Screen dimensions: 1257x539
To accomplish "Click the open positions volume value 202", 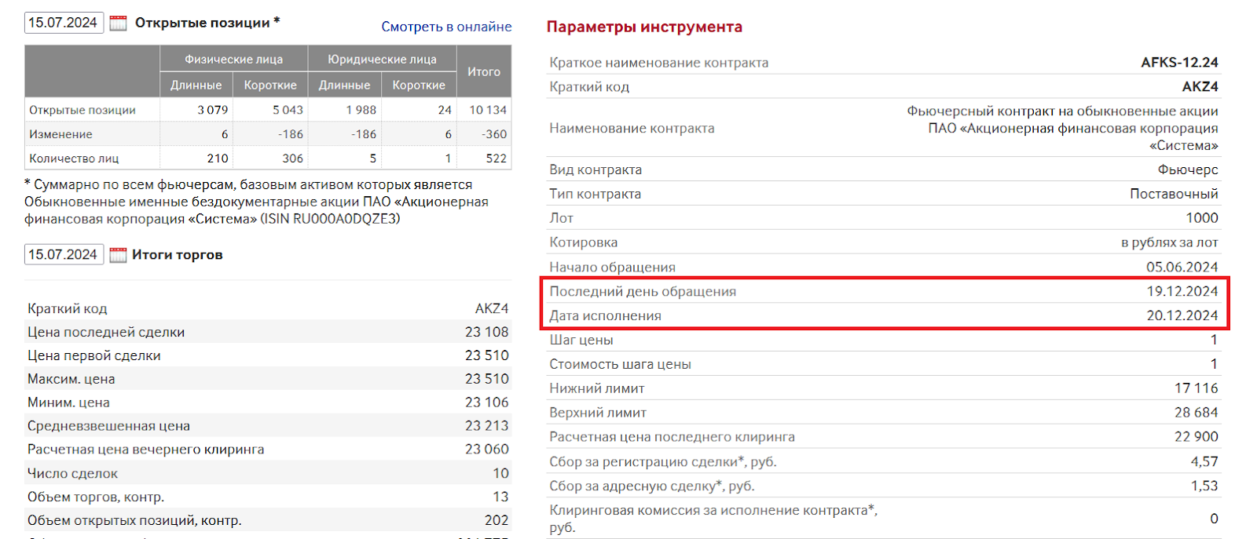I will tap(497, 520).
